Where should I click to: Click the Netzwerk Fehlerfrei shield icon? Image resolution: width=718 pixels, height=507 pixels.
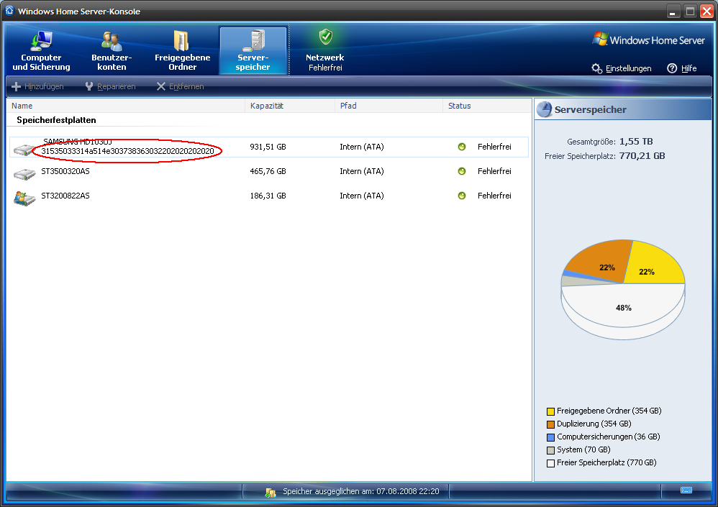click(325, 37)
